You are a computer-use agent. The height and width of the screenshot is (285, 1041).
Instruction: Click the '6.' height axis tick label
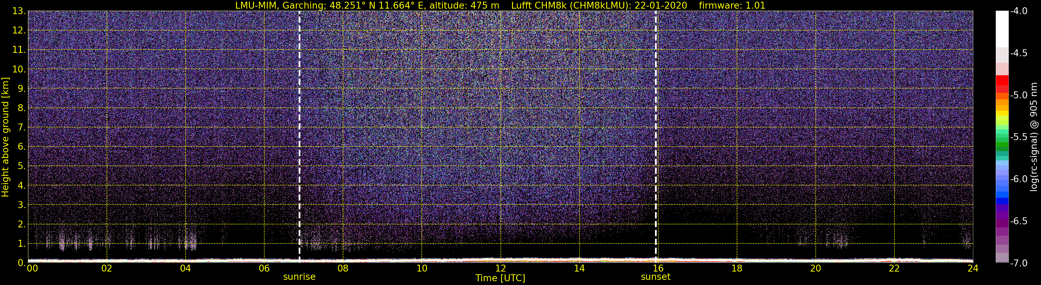tap(22, 147)
